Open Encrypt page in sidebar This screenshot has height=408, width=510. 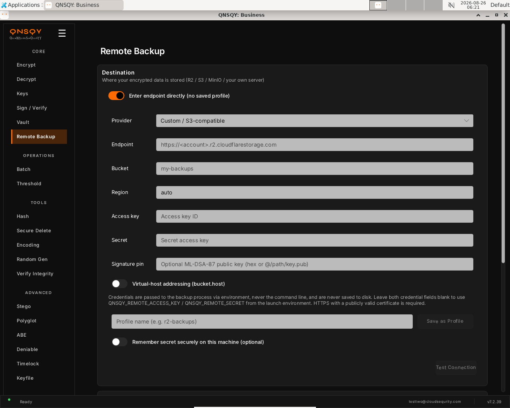[39, 65]
